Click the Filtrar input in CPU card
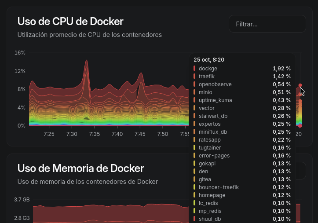The height and width of the screenshot is (223, 318). 267,24
